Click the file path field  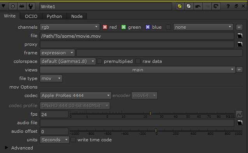[137, 36]
